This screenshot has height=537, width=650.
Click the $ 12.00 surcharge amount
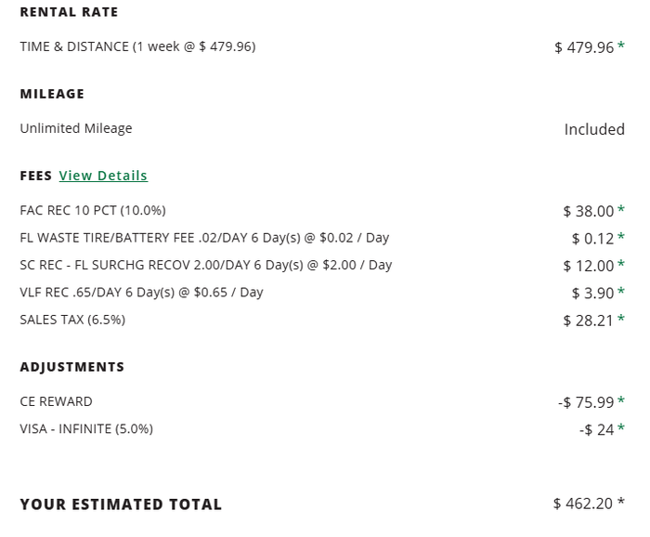588,266
